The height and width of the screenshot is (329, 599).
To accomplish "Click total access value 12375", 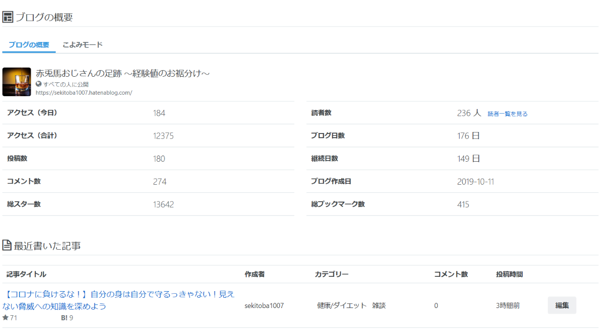I will click(163, 136).
